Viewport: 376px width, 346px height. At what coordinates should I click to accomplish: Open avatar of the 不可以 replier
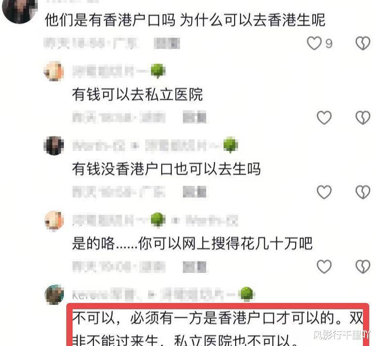(54, 294)
